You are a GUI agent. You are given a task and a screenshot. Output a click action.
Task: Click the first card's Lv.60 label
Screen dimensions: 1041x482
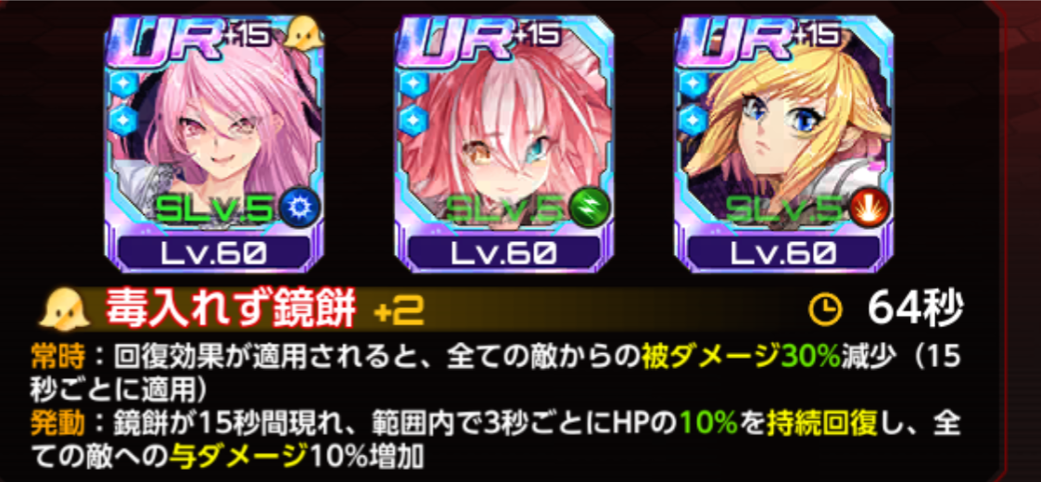pyautogui.click(x=216, y=252)
